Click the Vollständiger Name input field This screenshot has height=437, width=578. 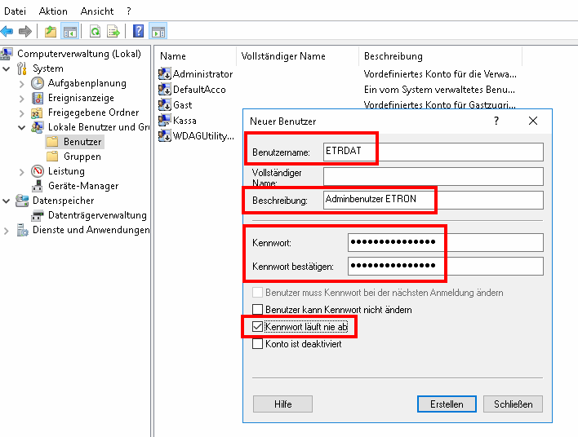coord(433,176)
